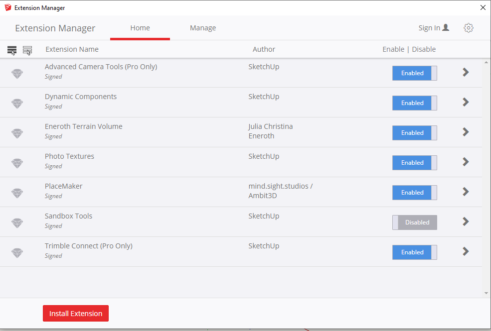491x331 pixels.
Task: Toggle Eneroth Terrain Volume Enabled switch
Action: (x=415, y=133)
